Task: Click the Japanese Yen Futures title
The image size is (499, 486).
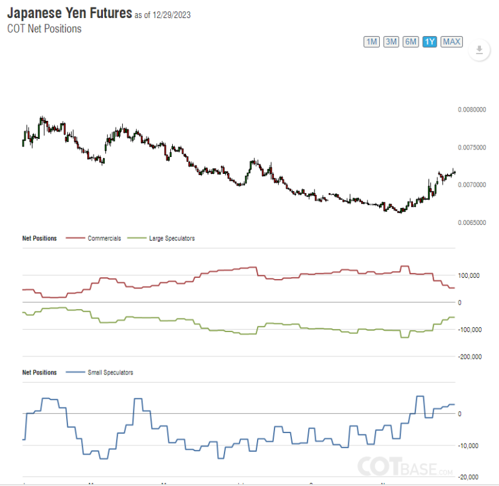Action: coord(69,13)
